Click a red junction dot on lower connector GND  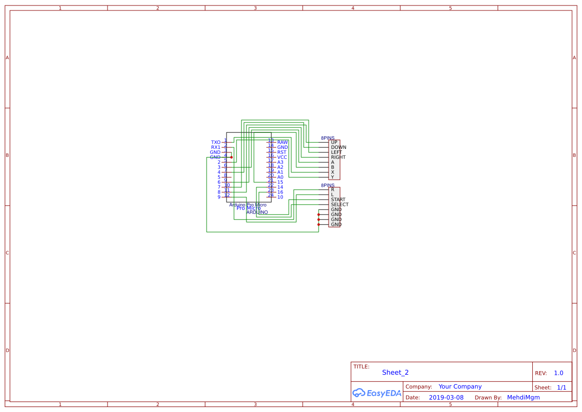319,219
